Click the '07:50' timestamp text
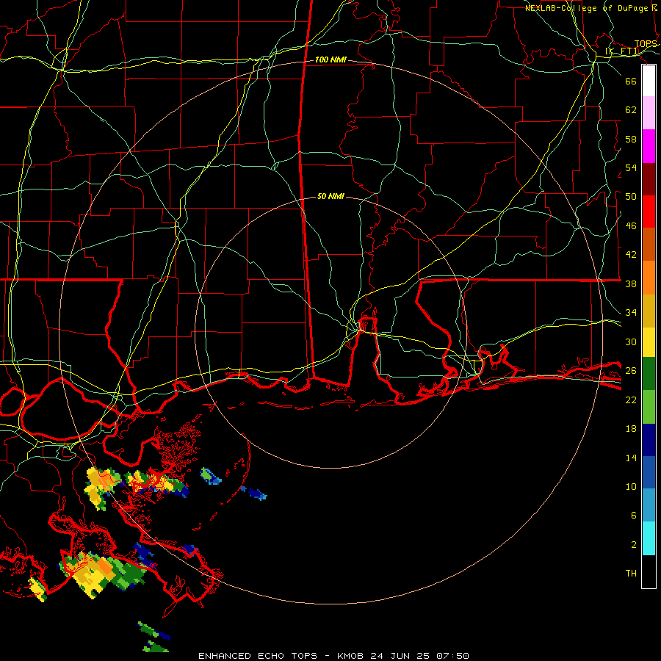This screenshot has width=661, height=661. (x=452, y=656)
